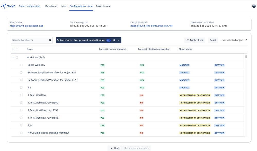Open the revyz-jsm-demo destination site link
Viewport: 257px width, 151px height.
coord(152,26)
